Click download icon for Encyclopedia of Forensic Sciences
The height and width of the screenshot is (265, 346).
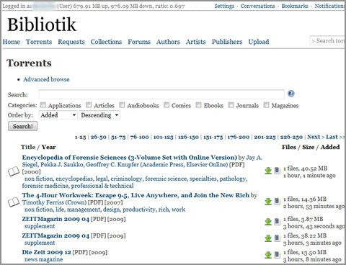pos(268,171)
